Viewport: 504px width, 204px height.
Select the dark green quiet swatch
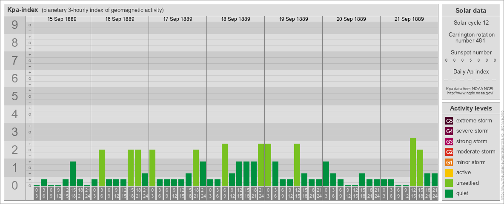[449, 193]
